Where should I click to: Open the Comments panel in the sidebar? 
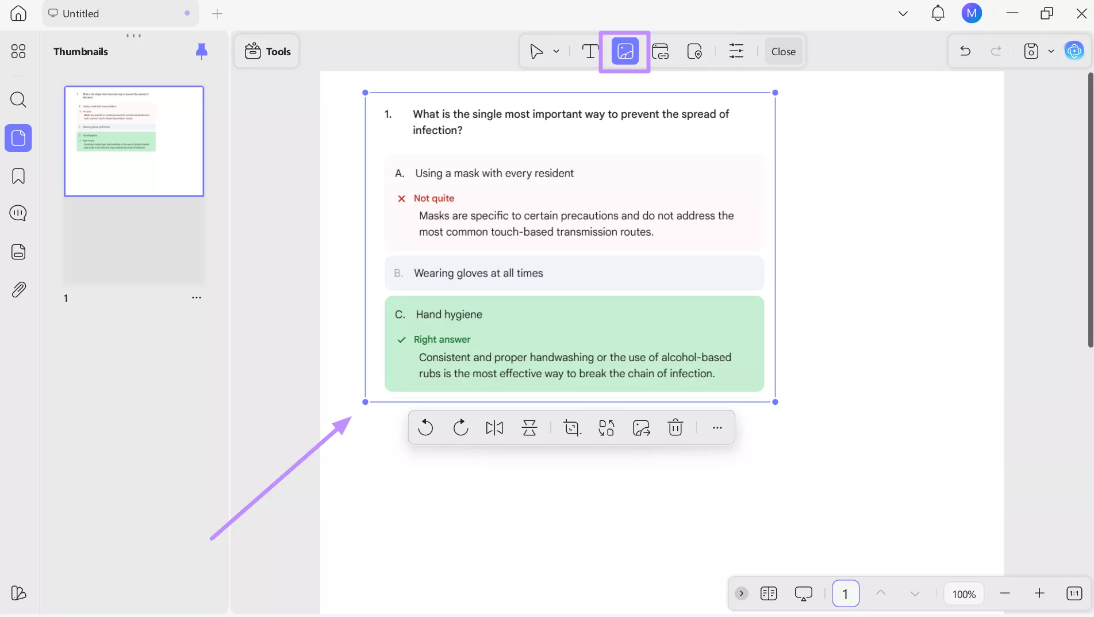point(18,213)
